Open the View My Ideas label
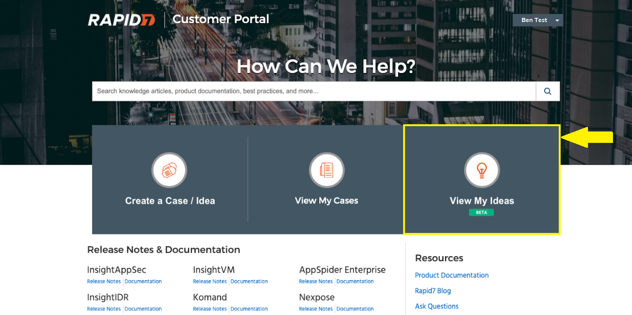 click(x=482, y=201)
